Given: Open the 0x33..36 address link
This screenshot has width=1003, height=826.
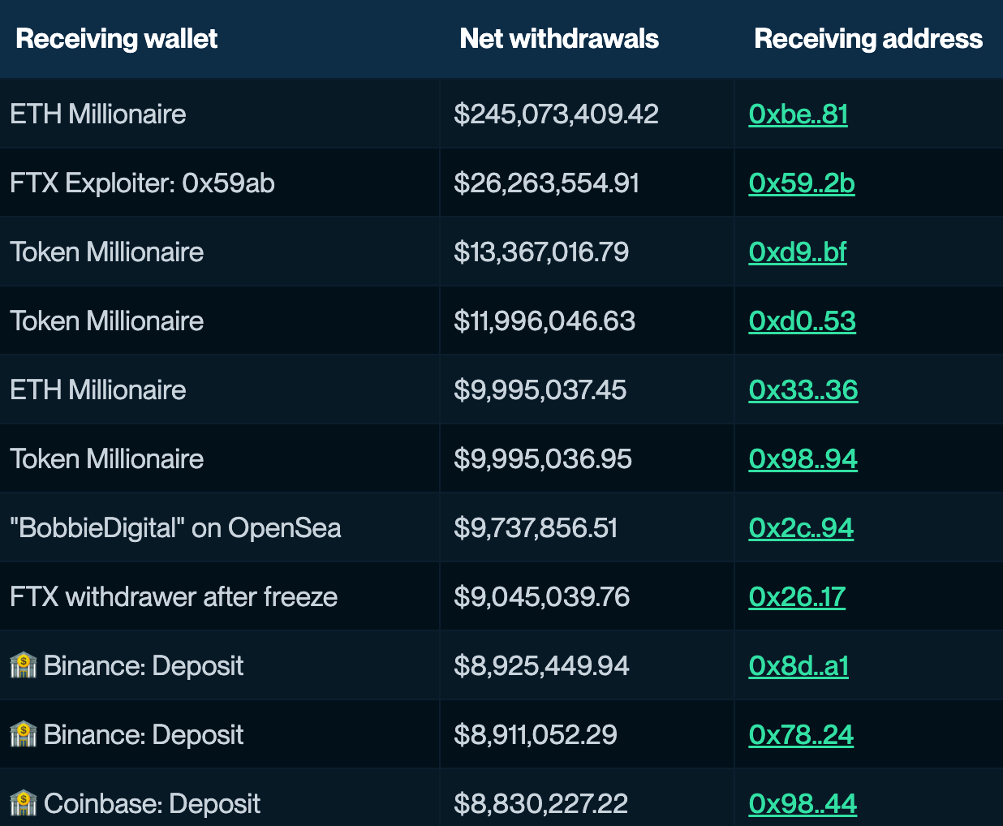Looking at the screenshot, I should (803, 390).
